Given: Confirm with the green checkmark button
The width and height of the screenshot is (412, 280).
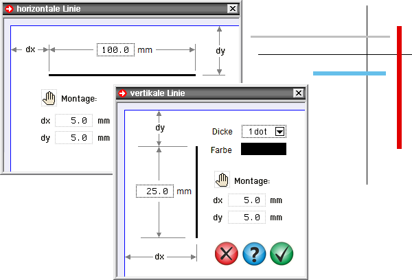Looking at the screenshot, I should click(282, 254).
